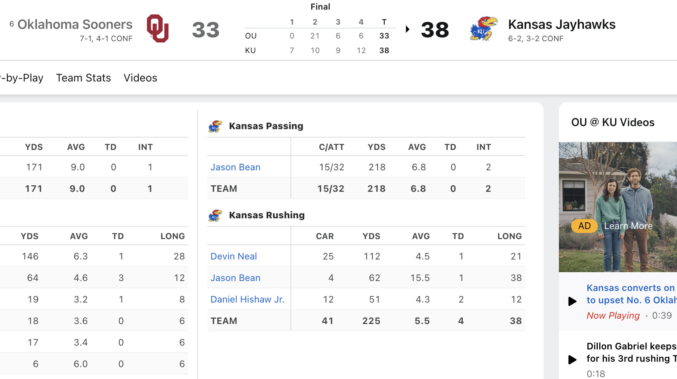Click the Oklahoma Sooners team name

[x=75, y=25]
